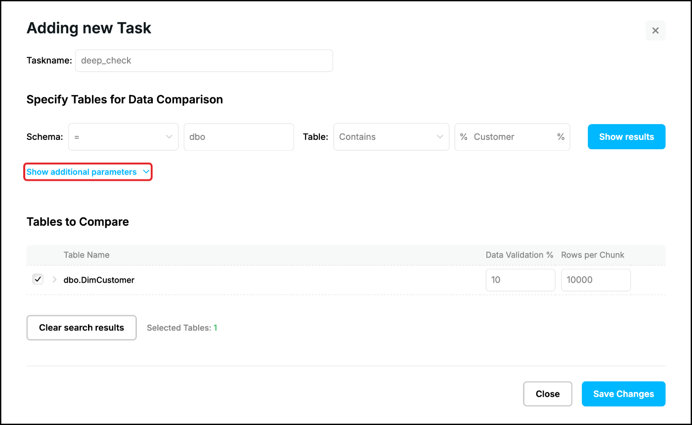Click the Rows per Chunk field
Screen dimensions: 692x425
tap(596, 280)
